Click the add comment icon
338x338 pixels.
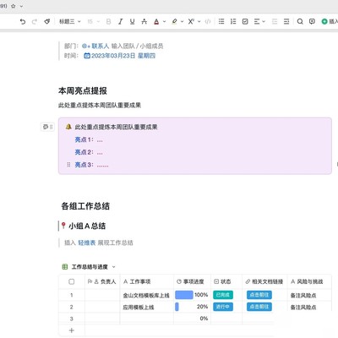click(x=312, y=21)
